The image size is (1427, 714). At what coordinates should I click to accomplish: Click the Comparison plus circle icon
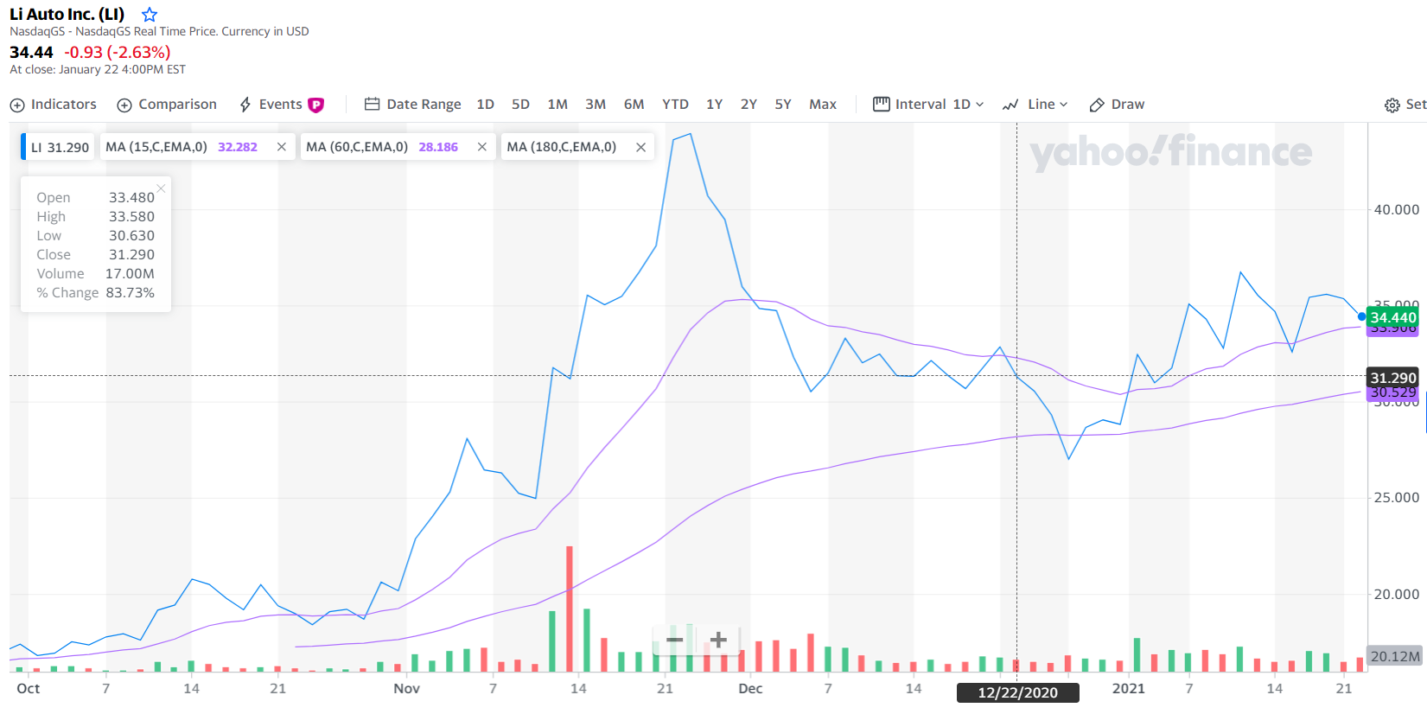[x=124, y=105]
